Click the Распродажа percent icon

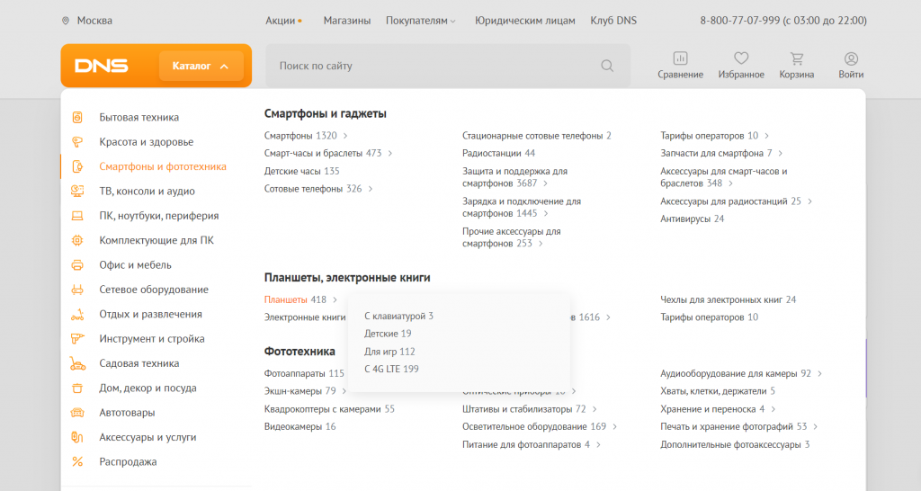click(x=77, y=461)
